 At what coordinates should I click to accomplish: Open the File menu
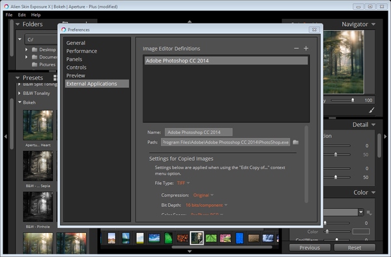(x=9, y=15)
